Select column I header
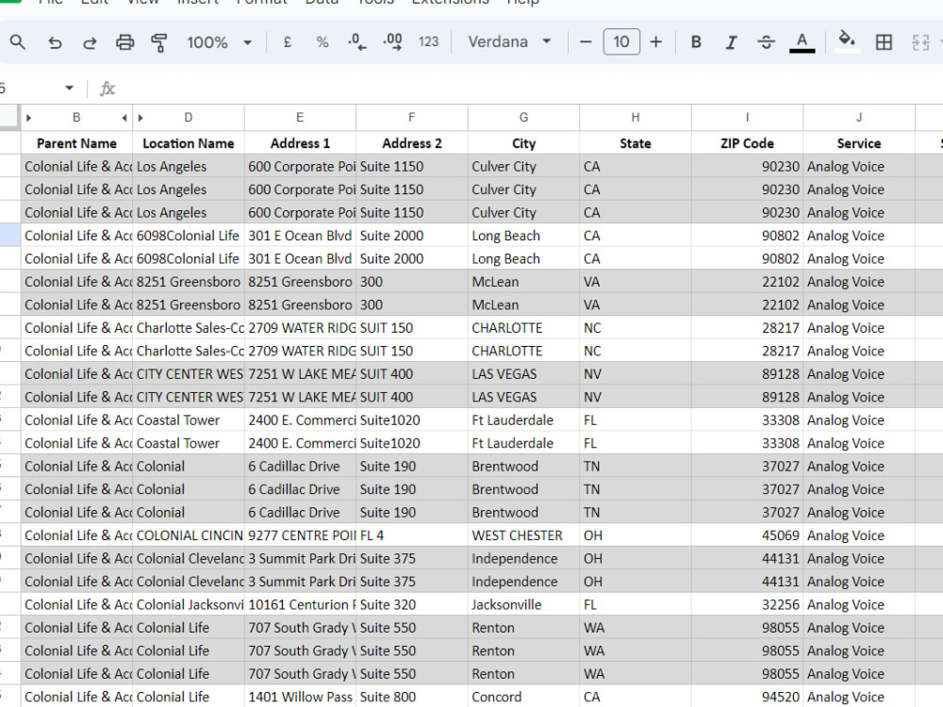Viewport: 943px width, 707px height. pyautogui.click(x=748, y=118)
